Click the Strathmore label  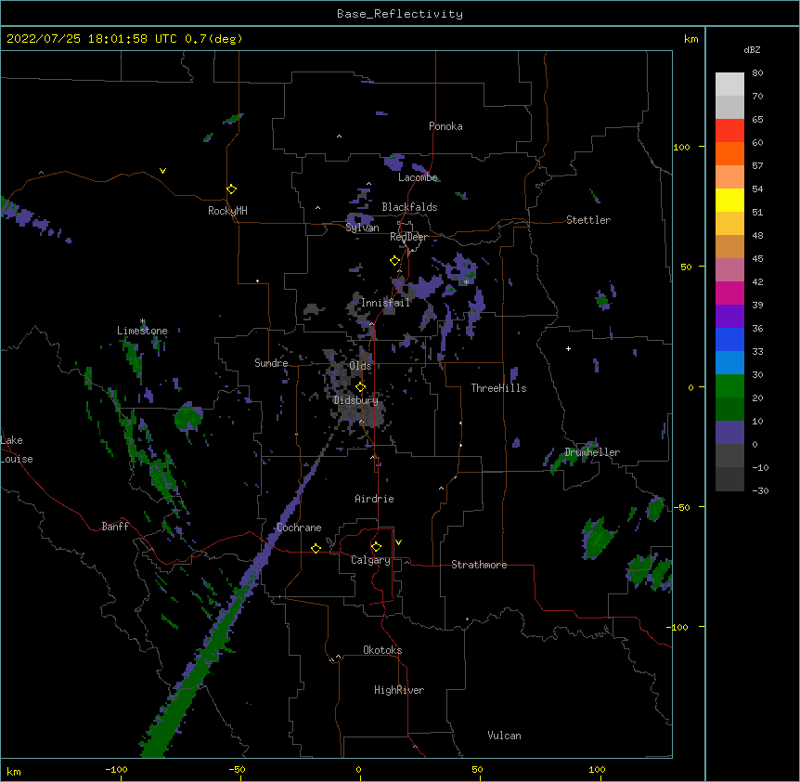coord(479,565)
